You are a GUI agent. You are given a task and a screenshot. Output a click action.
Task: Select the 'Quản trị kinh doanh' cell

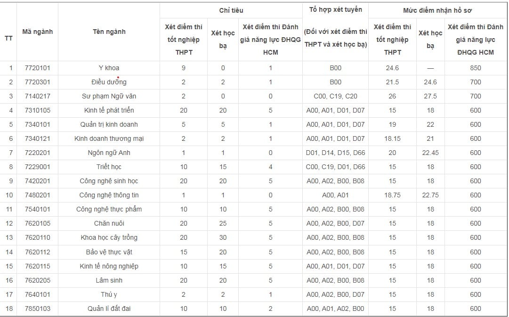tap(109, 124)
